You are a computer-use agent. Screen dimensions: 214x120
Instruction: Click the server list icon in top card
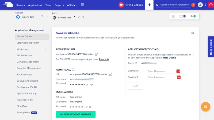point(174,16)
